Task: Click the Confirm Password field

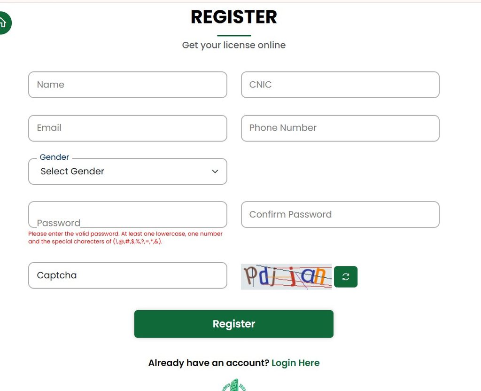Action: click(340, 214)
